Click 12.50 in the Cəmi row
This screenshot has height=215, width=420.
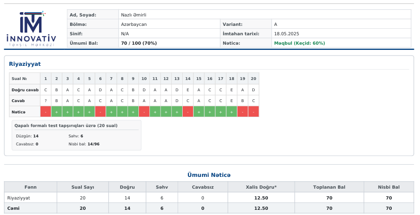pos(261,208)
